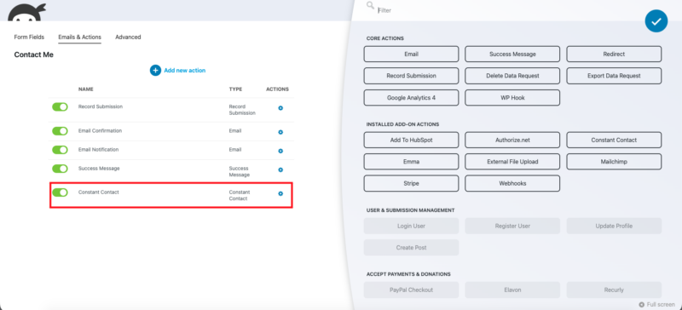Click the Filter magnifying glass icon
This screenshot has width=682, height=310.
pyautogui.click(x=370, y=6)
